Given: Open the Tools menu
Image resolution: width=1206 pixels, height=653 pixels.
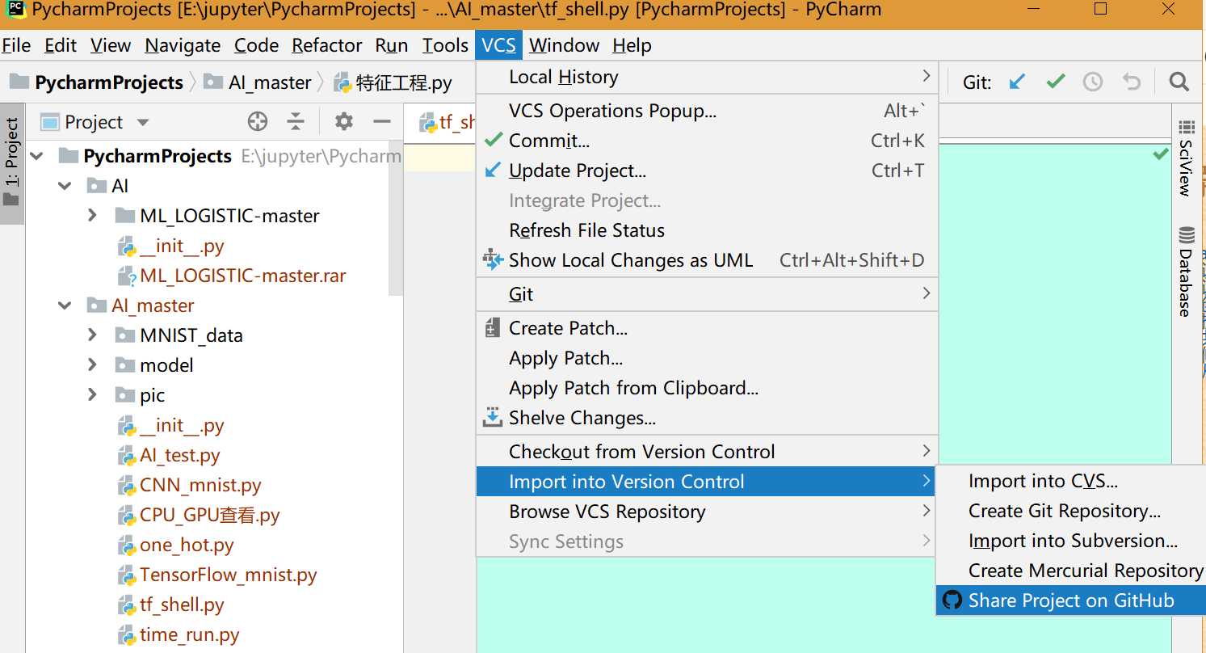Looking at the screenshot, I should click(x=445, y=45).
